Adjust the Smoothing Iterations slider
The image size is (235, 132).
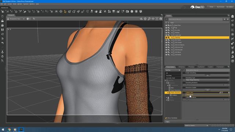point(206,85)
